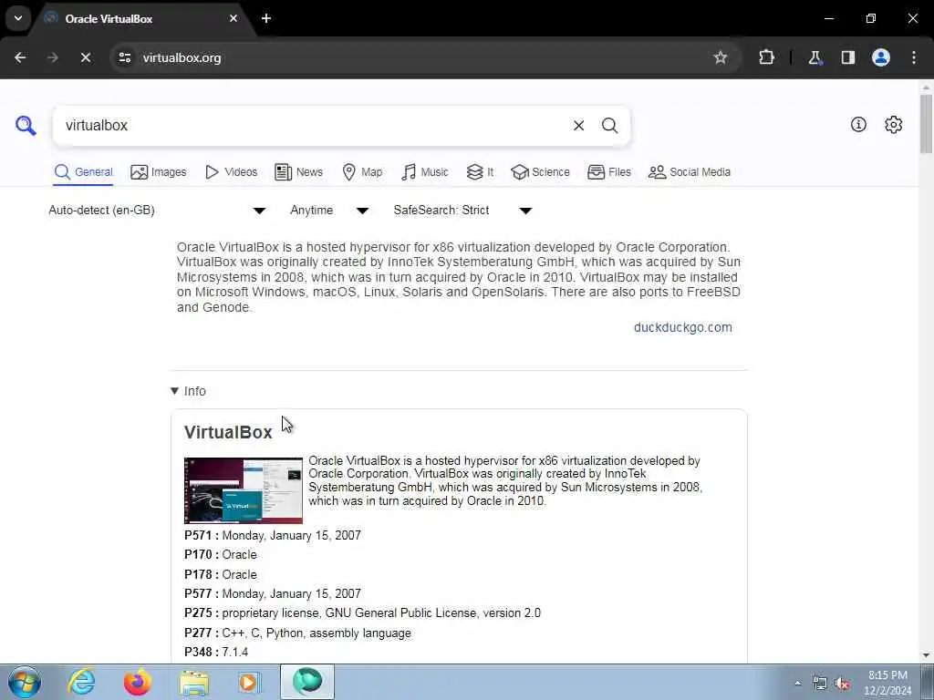Open the Windows Start button

(25, 682)
